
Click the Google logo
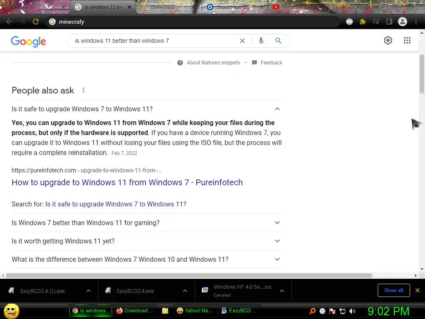(x=29, y=41)
